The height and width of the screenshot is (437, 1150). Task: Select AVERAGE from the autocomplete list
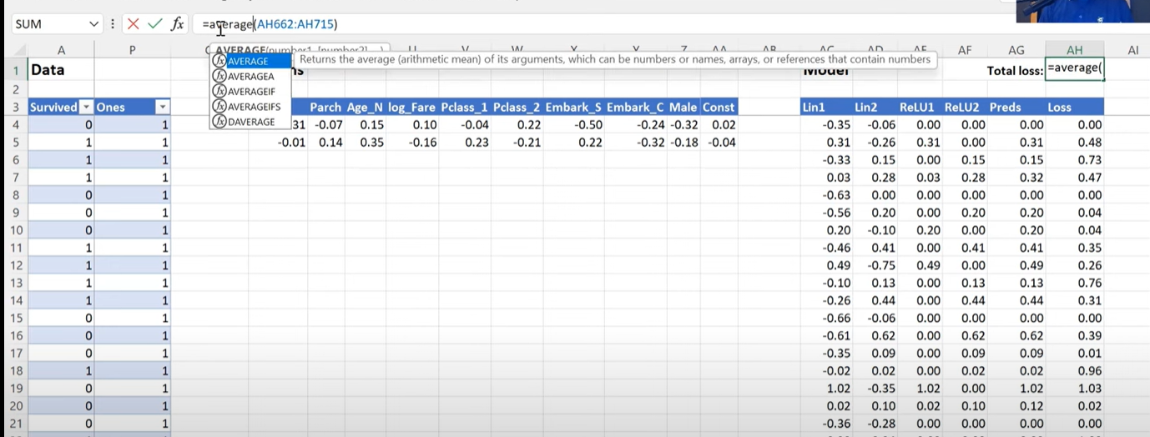(249, 62)
